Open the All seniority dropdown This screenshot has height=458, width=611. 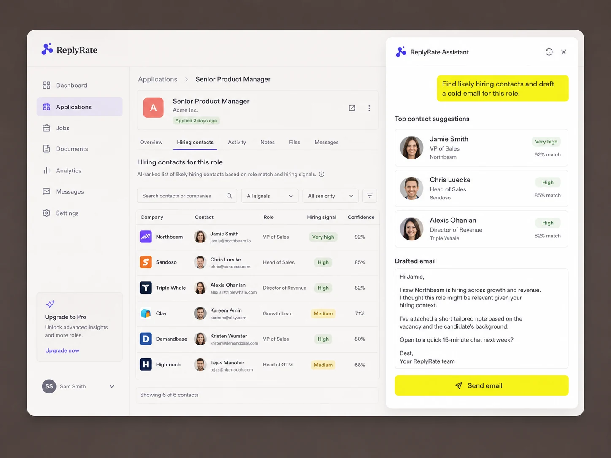330,196
